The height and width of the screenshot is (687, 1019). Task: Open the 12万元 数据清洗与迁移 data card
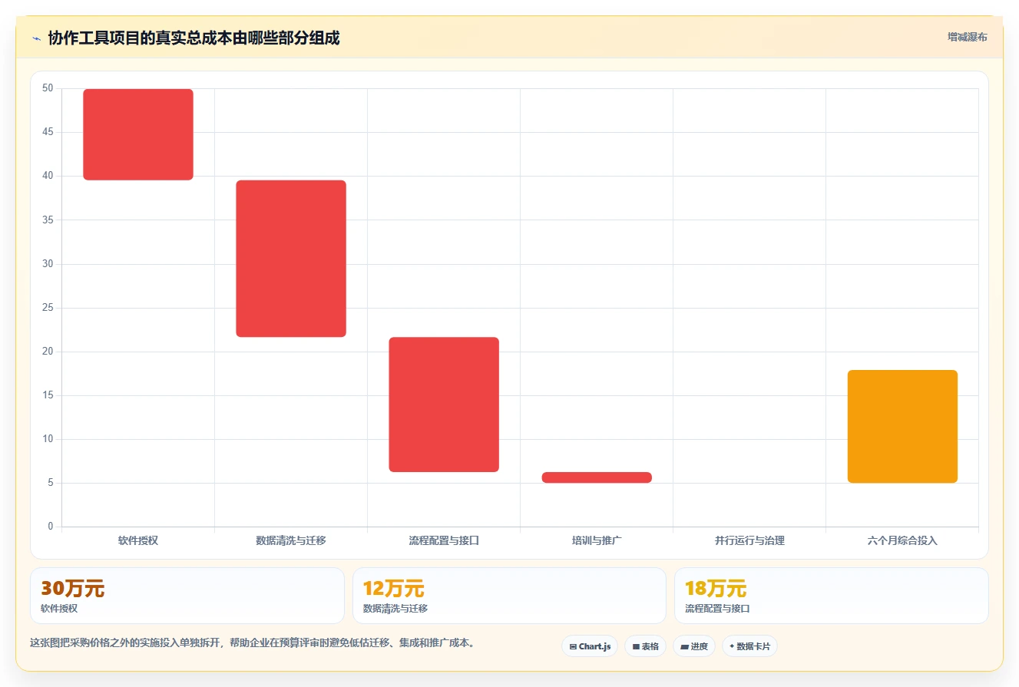(x=509, y=596)
